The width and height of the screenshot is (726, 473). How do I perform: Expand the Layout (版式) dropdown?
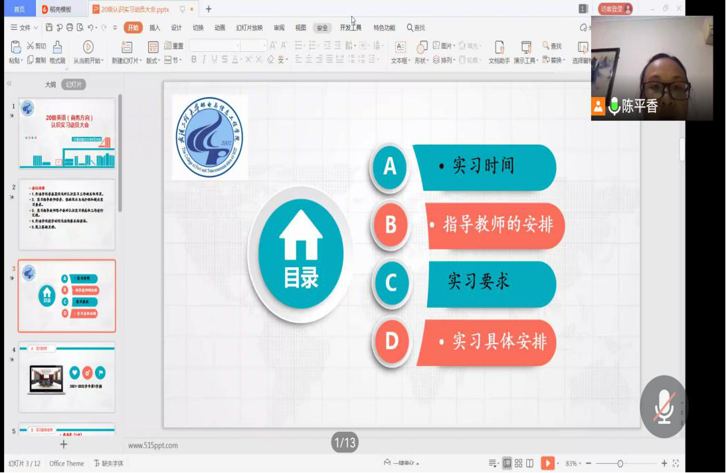click(153, 60)
